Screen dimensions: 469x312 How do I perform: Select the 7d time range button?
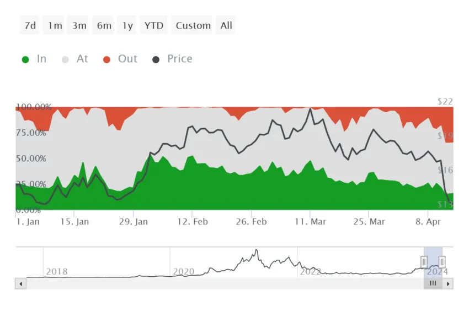pyautogui.click(x=30, y=25)
